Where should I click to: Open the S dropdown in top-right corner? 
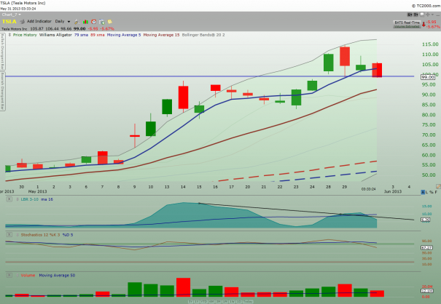pos(410,15)
